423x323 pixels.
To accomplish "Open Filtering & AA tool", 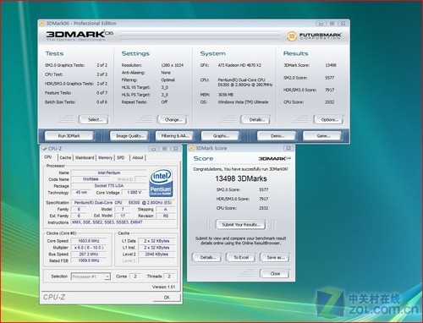I will pyautogui.click(x=174, y=136).
